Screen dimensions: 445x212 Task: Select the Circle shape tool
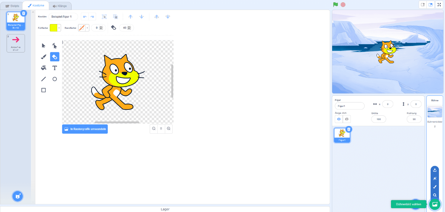(x=55, y=79)
